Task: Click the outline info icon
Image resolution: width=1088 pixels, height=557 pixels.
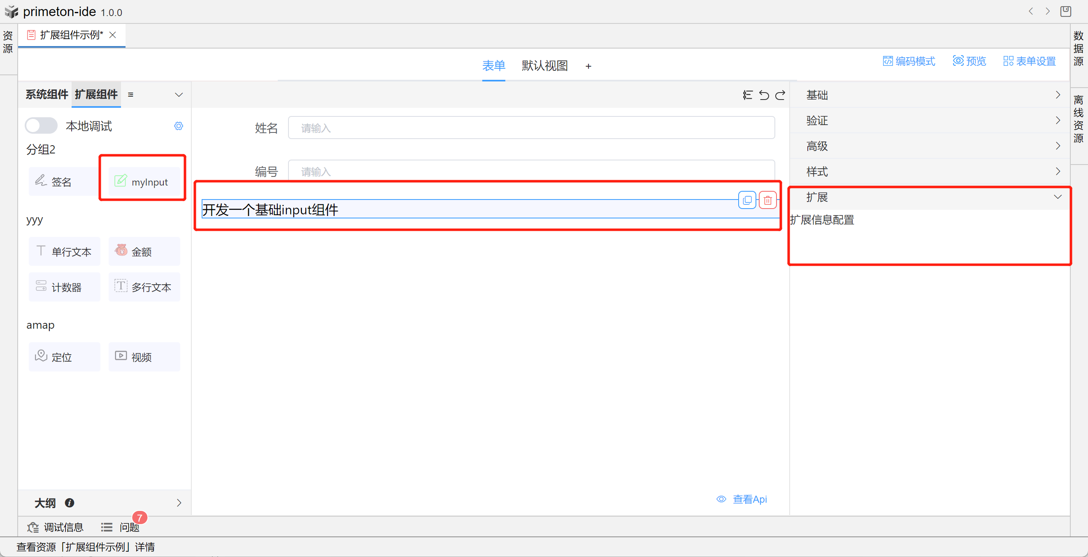Action: (x=70, y=503)
